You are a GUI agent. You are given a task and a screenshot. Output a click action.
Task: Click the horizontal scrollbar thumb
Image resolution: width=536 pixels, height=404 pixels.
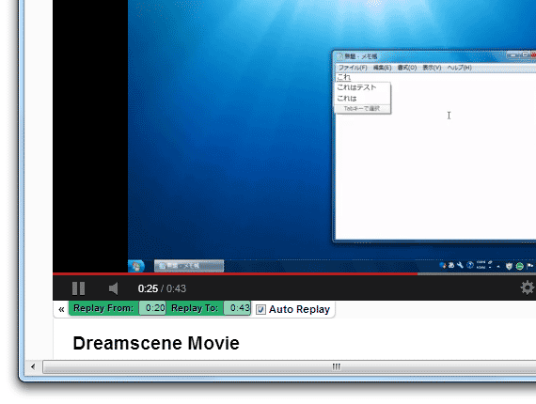pyautogui.click(x=290, y=366)
